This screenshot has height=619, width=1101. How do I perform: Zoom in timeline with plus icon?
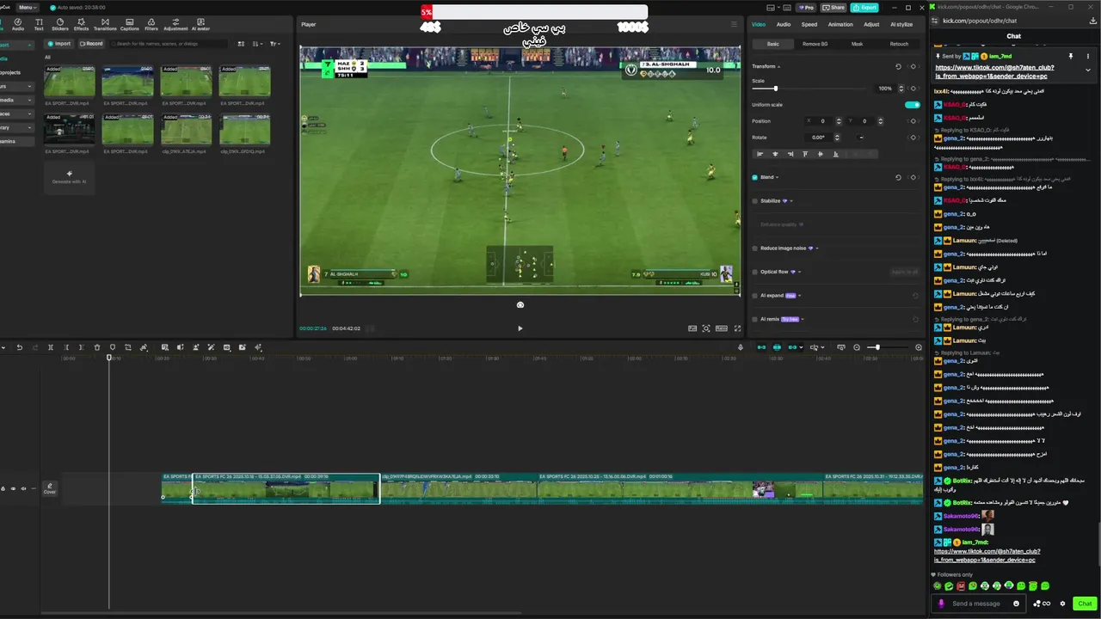coord(919,347)
